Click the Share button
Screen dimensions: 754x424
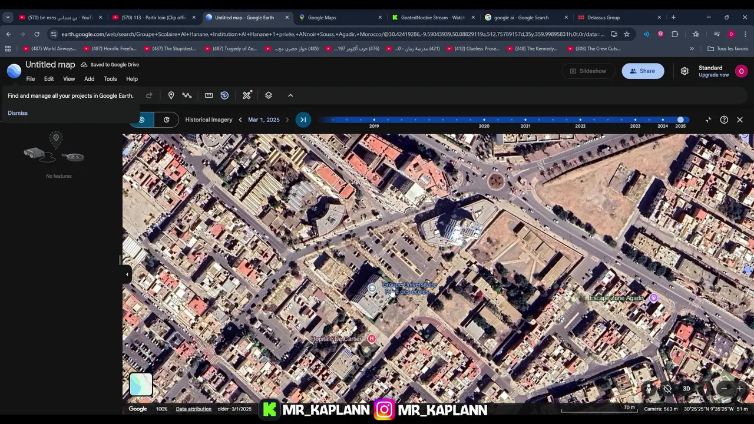[x=643, y=71]
